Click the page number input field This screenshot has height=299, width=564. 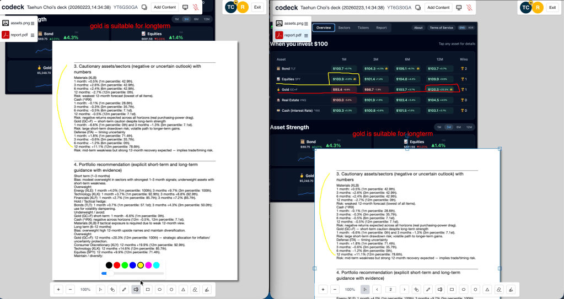[390, 289]
